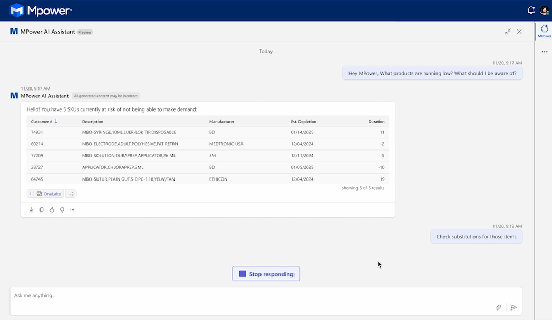Send the chat message

[x=514, y=308]
